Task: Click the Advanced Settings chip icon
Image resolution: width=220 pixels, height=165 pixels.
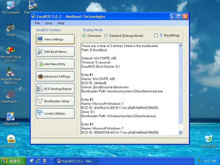Action: coord(40,76)
